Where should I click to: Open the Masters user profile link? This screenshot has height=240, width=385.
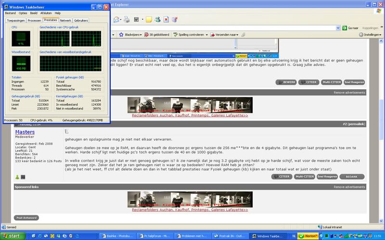[x=25, y=132]
